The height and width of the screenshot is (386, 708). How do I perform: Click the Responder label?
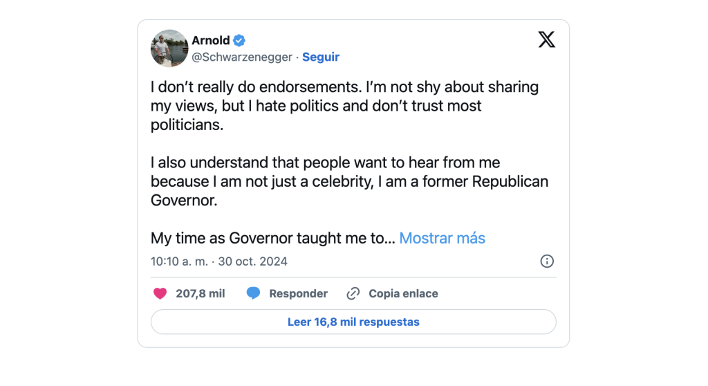pos(299,294)
